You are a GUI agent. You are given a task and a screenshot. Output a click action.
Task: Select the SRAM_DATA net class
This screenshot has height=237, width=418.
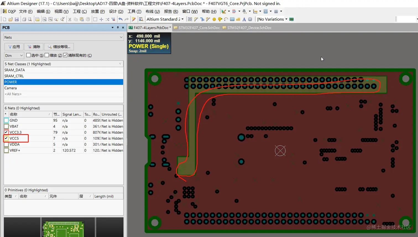tap(15, 70)
